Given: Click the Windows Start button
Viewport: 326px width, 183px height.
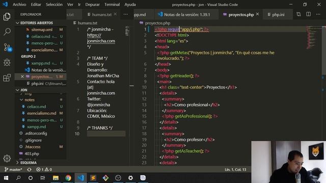Looking at the screenshot, I should click(x=6, y=178).
